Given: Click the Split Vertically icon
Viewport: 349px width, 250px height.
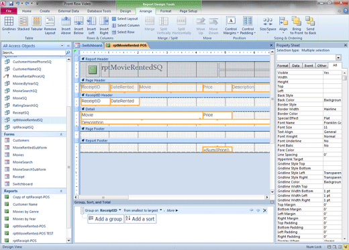Looking at the screenshot, I should 164,26.
